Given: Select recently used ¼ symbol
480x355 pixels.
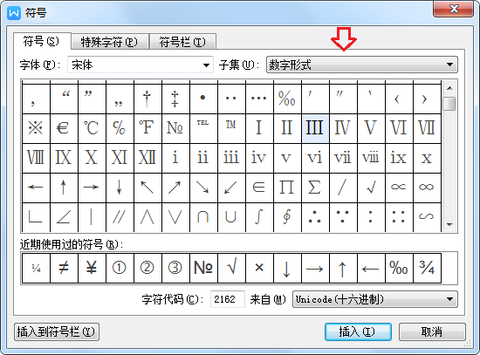Looking at the screenshot, I should [36, 269].
